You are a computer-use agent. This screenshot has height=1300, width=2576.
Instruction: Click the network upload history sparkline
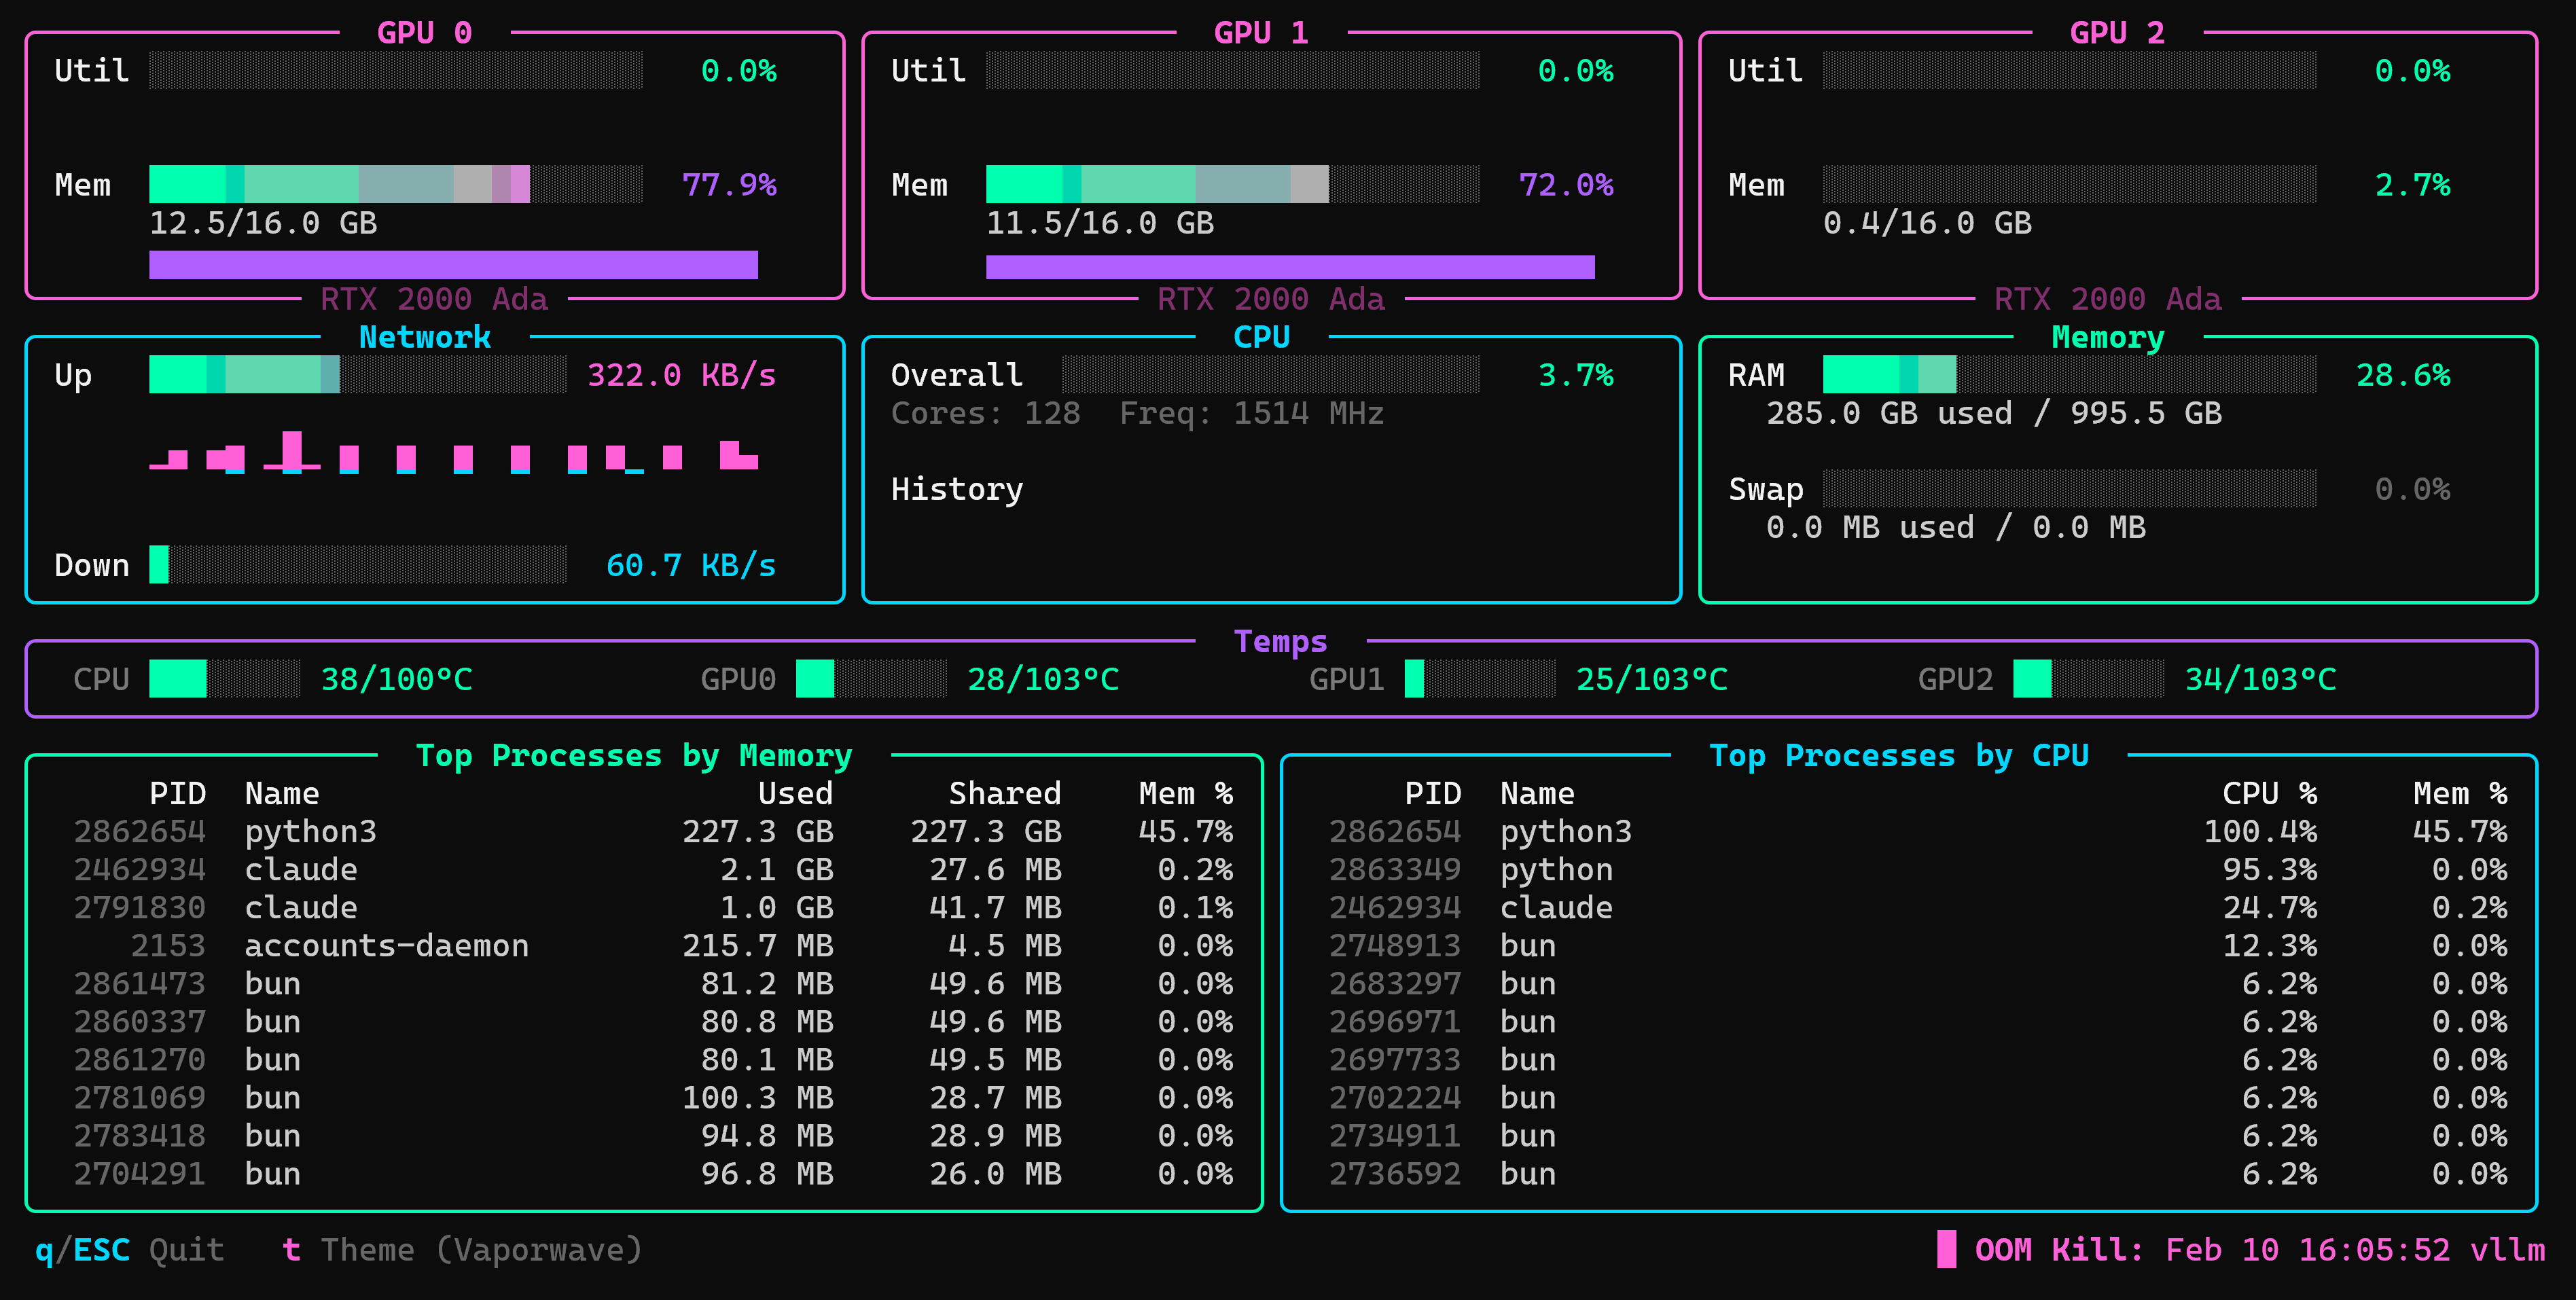point(453,452)
